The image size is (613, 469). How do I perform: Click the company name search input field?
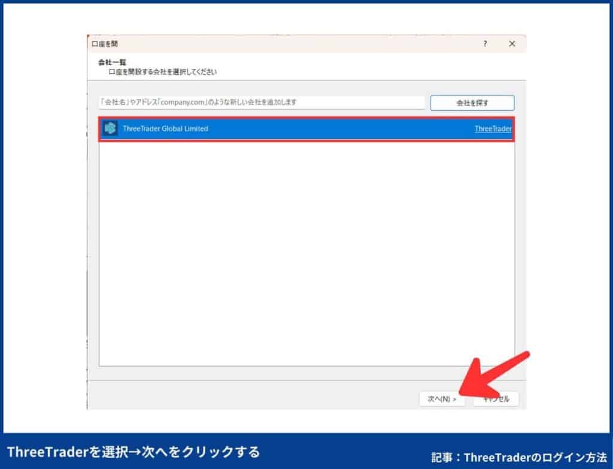pos(262,102)
